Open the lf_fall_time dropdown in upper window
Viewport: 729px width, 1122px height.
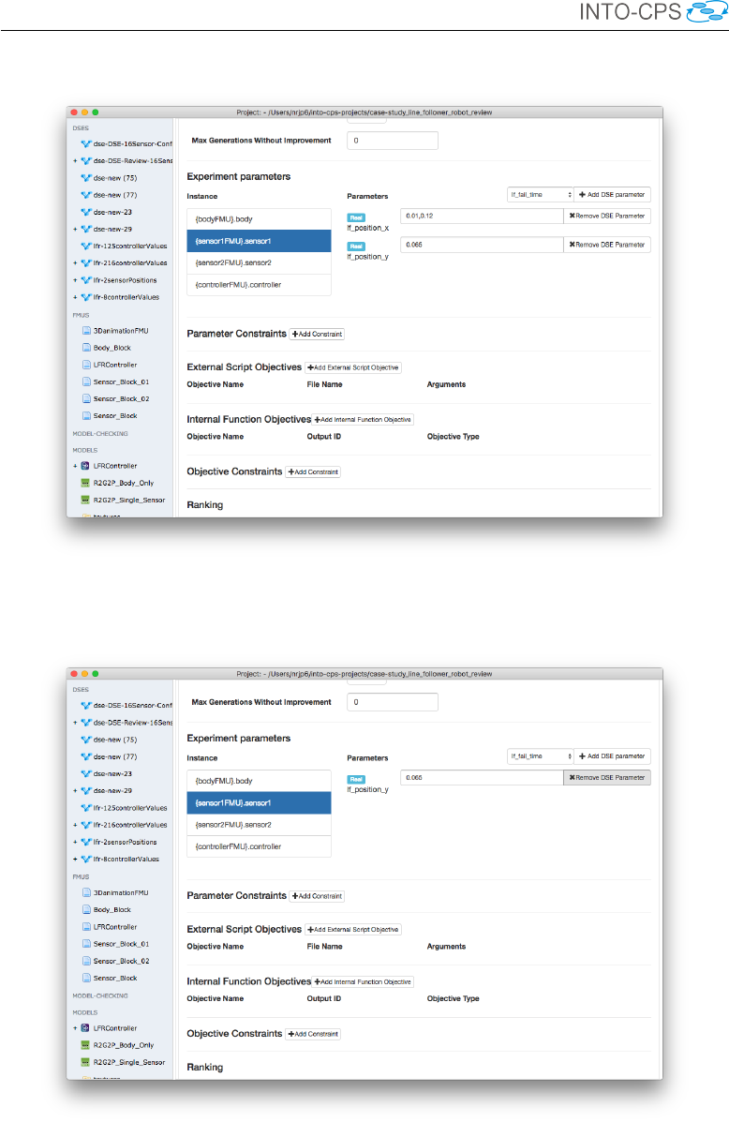[539, 194]
